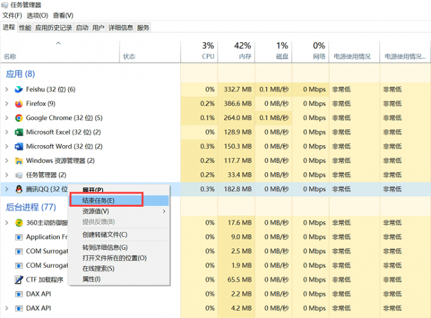
Task: Click 腾讯QQ memory value 182.8 MB
Action: (237, 189)
